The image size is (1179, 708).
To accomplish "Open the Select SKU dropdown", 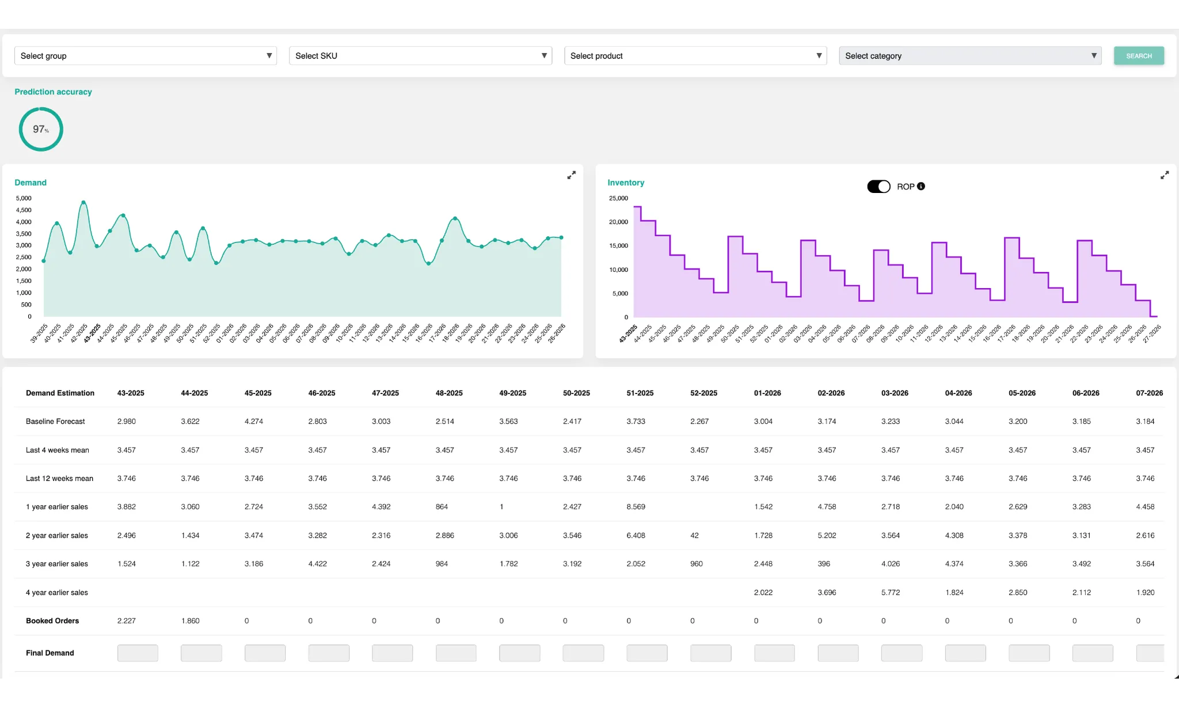I will [x=420, y=56].
